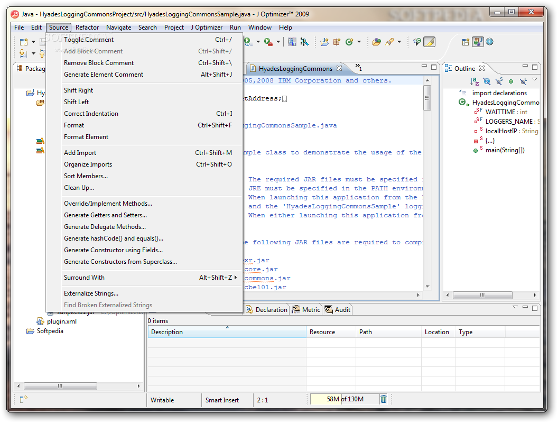
Task: Select LOGGERS_NAME field in the Outline
Action: click(x=509, y=122)
